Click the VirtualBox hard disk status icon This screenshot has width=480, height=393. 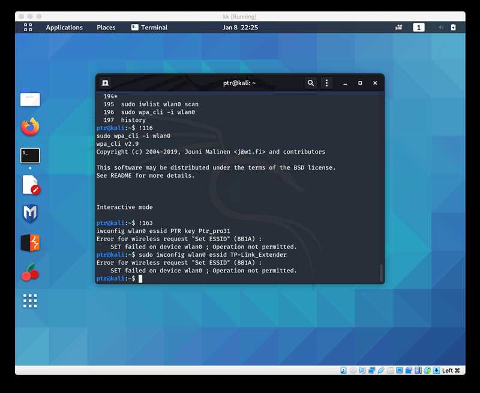click(x=343, y=370)
